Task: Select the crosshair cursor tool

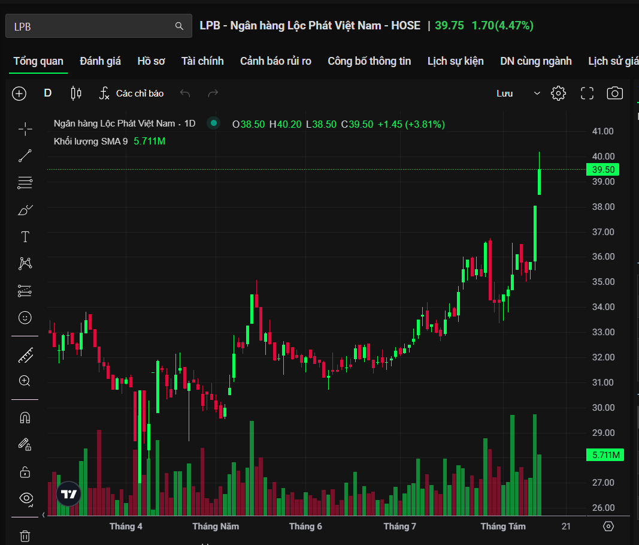Action: [x=25, y=129]
